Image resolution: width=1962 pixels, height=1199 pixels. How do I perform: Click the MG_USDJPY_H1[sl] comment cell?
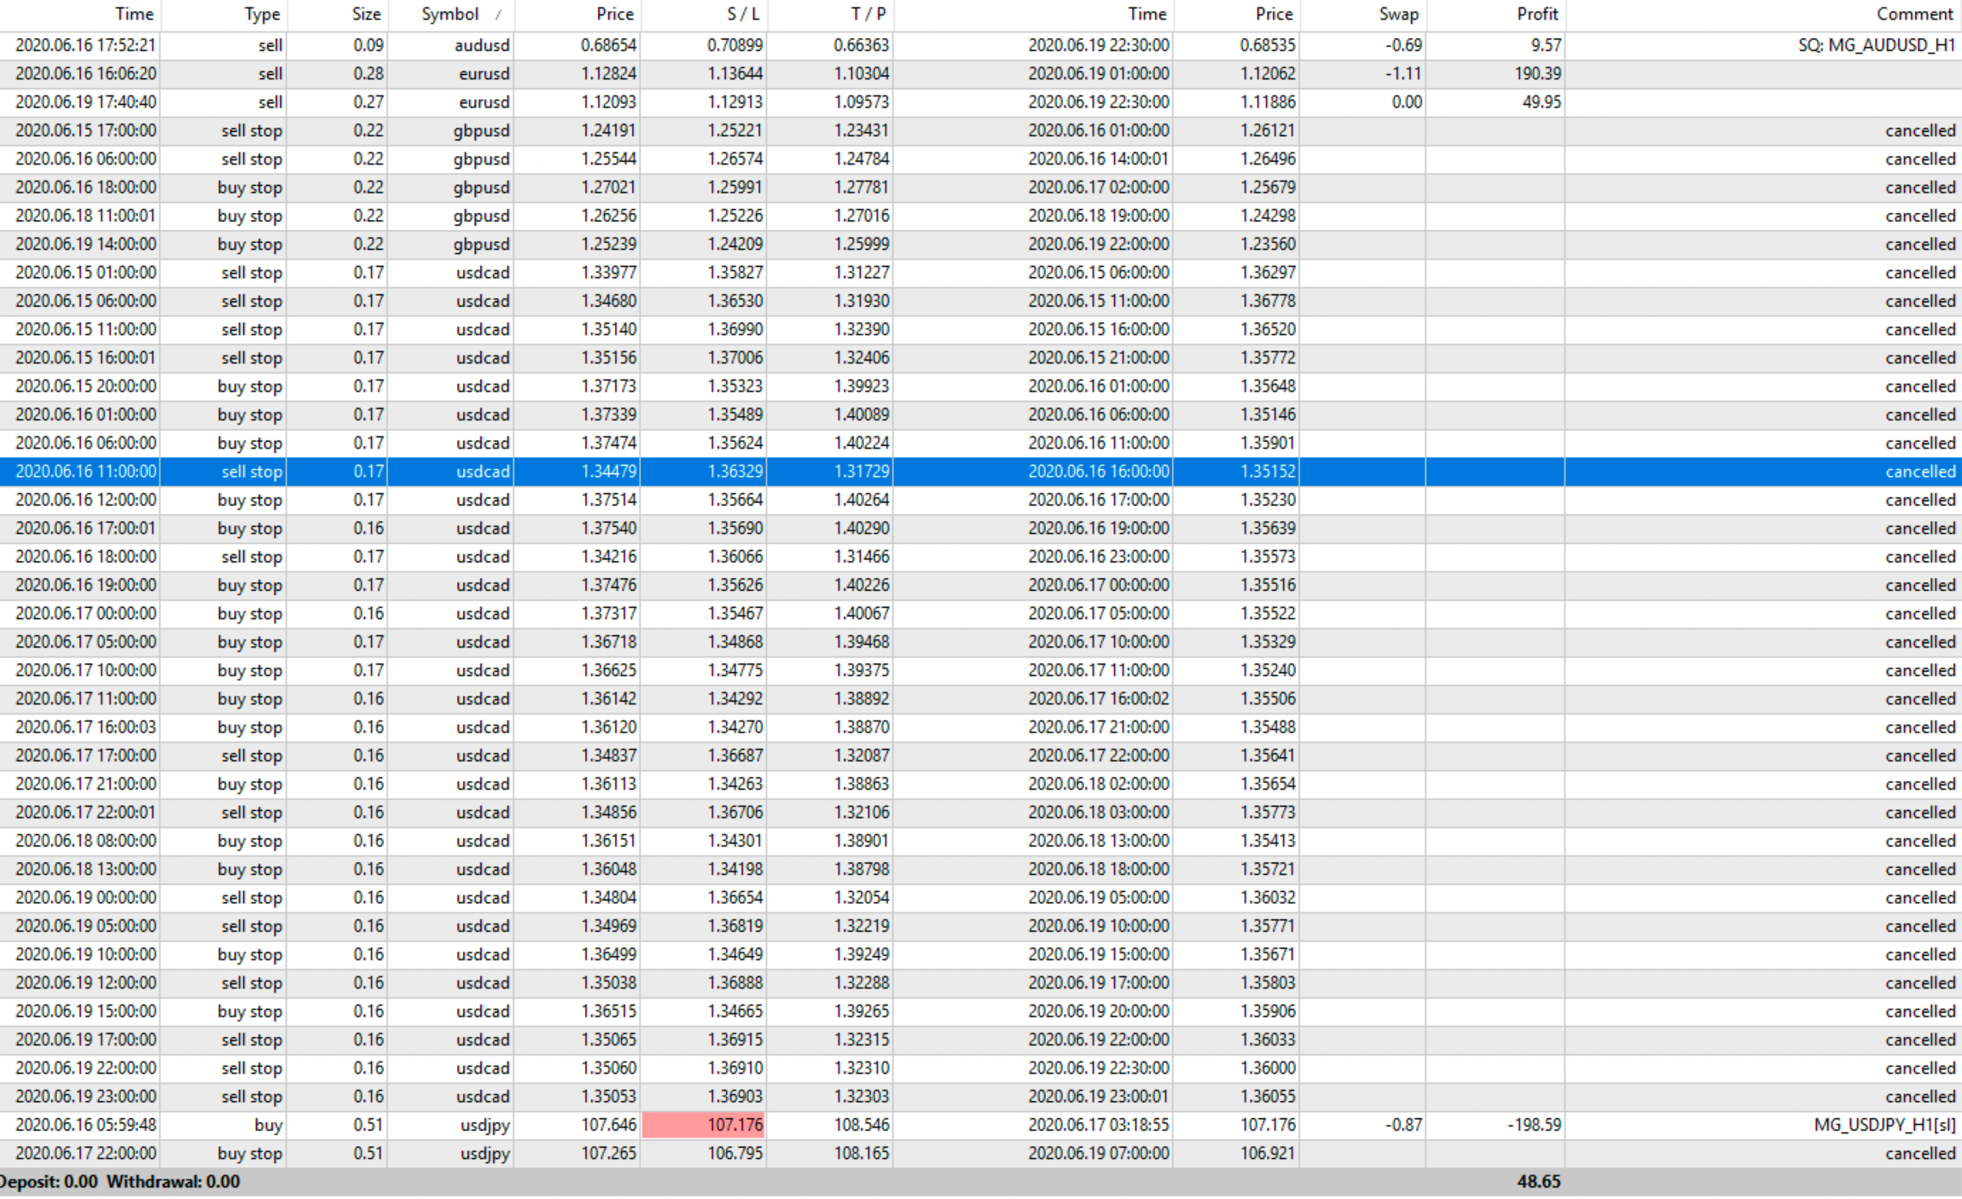pyautogui.click(x=1884, y=1125)
